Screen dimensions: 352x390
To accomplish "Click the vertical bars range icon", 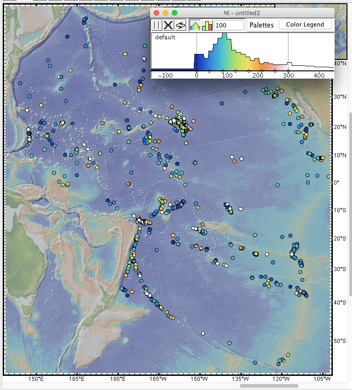I will [157, 25].
